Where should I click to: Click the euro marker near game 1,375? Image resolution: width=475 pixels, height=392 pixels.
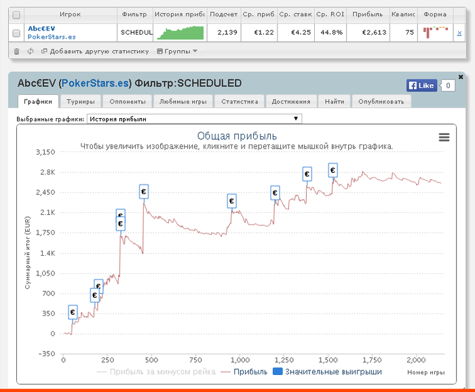point(307,174)
